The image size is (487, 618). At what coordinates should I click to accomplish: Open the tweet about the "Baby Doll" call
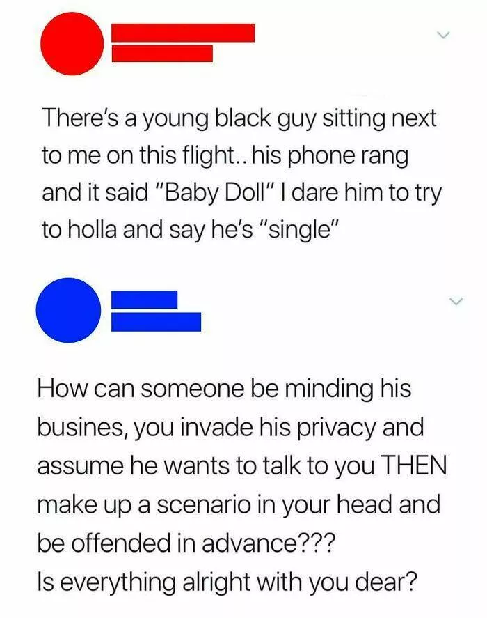coord(241,173)
